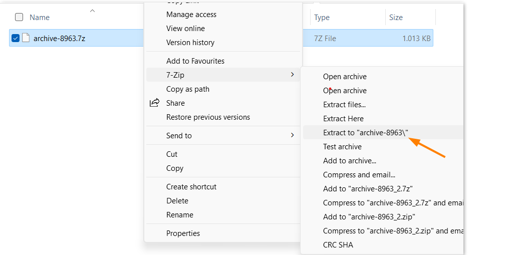The height and width of the screenshot is (255, 515).
Task: Click the Name column sort arrow
Action: tap(92, 11)
